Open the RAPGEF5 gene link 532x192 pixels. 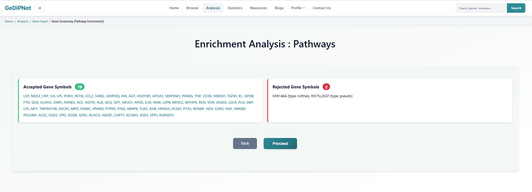(167, 115)
